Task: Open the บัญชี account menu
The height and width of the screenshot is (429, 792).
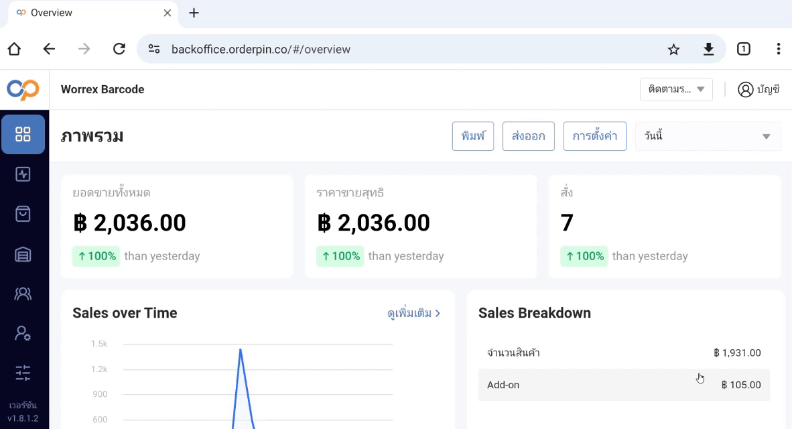Action: [758, 89]
